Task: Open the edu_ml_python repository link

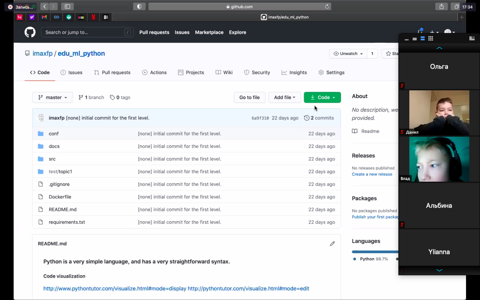Action: click(x=81, y=53)
